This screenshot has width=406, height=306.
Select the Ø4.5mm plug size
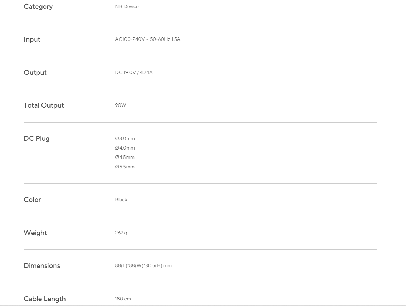tap(125, 158)
